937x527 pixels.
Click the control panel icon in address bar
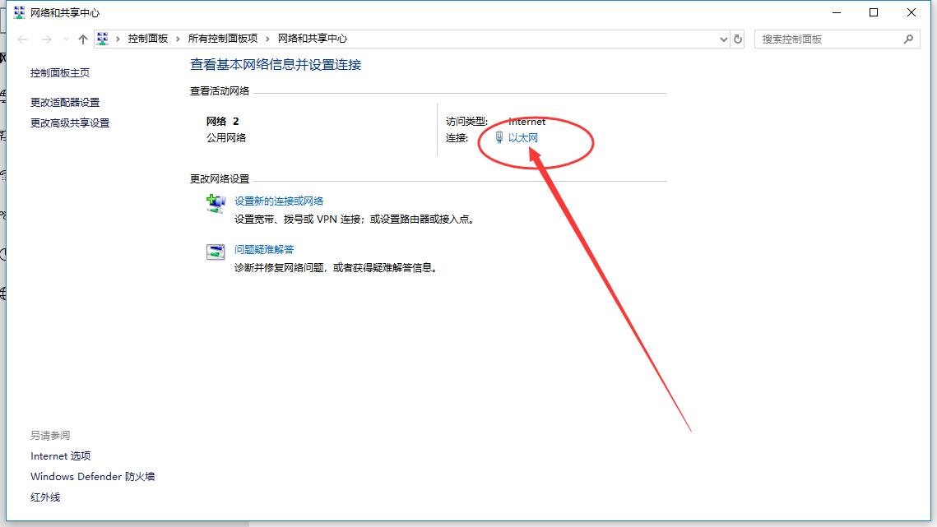[x=103, y=39]
